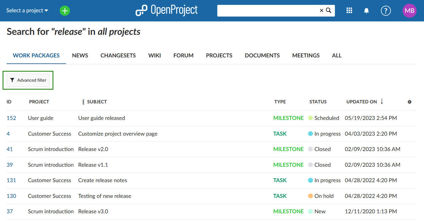Open the modules grid menu
Screen dimensions: 424x221
tap(349, 11)
